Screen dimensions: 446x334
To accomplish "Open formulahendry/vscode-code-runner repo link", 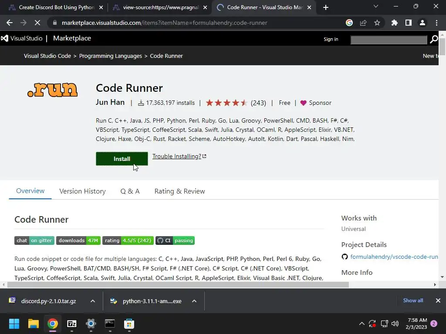I will [394, 257].
